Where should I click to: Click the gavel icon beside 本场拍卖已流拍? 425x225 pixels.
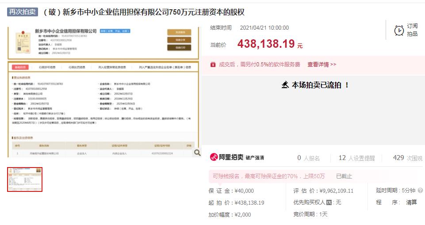tap(285, 85)
